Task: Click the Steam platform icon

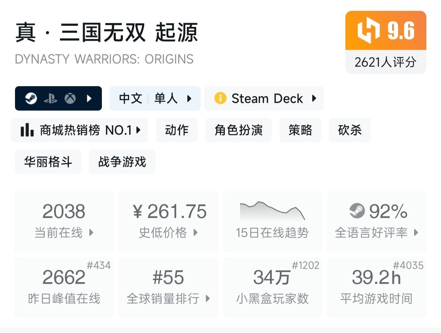Action: (x=31, y=98)
